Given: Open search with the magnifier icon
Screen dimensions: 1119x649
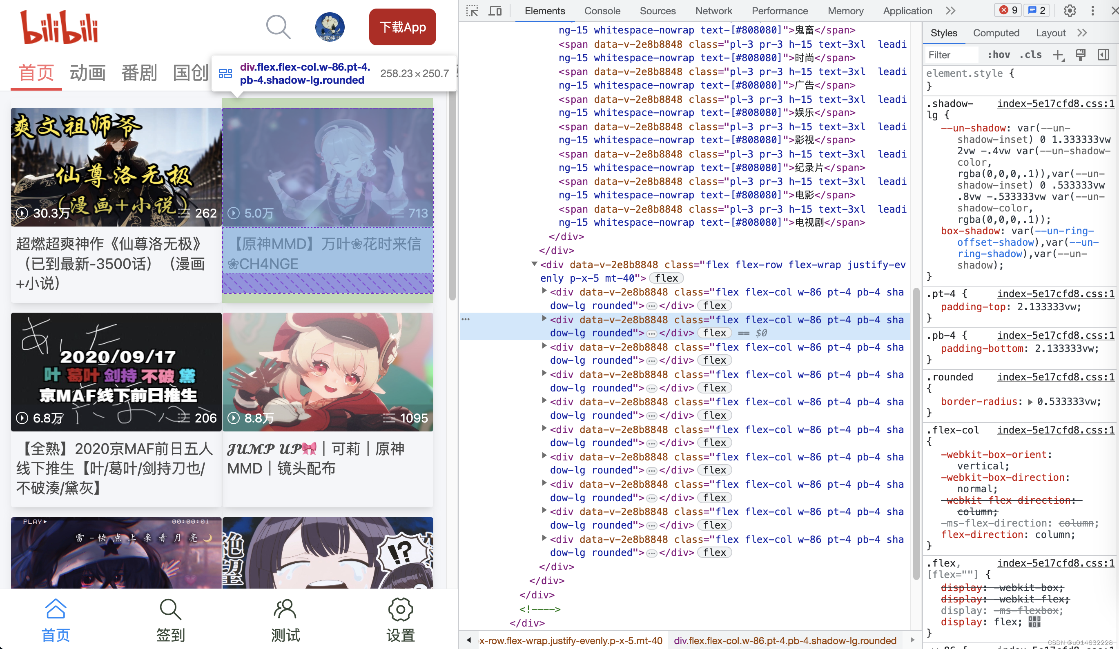Looking at the screenshot, I should click(x=279, y=27).
